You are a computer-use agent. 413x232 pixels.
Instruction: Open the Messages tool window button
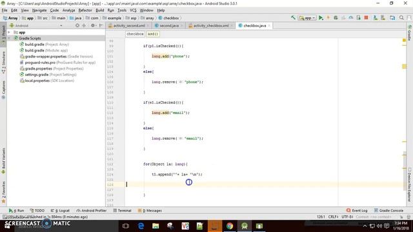(x=150, y=211)
